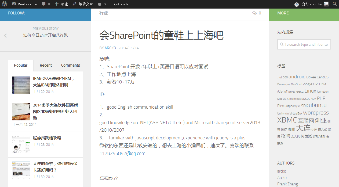This screenshot has height=187, width=339.
Task: Click the android tag
Action: 297,77
